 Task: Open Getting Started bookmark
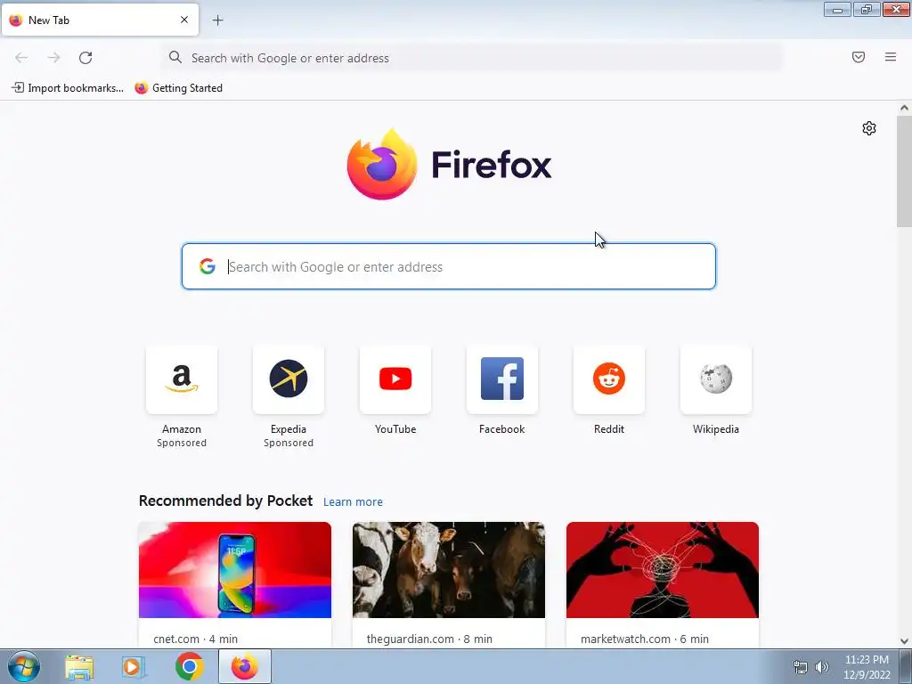[x=178, y=88]
